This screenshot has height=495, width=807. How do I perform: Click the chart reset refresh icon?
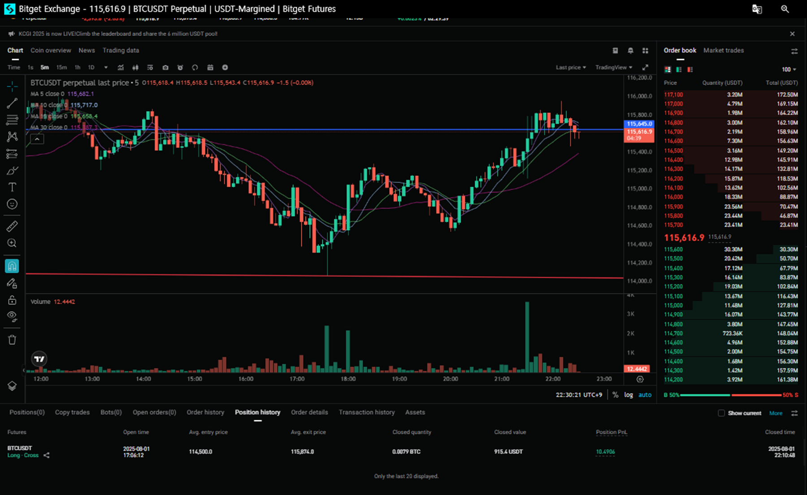pyautogui.click(x=195, y=68)
